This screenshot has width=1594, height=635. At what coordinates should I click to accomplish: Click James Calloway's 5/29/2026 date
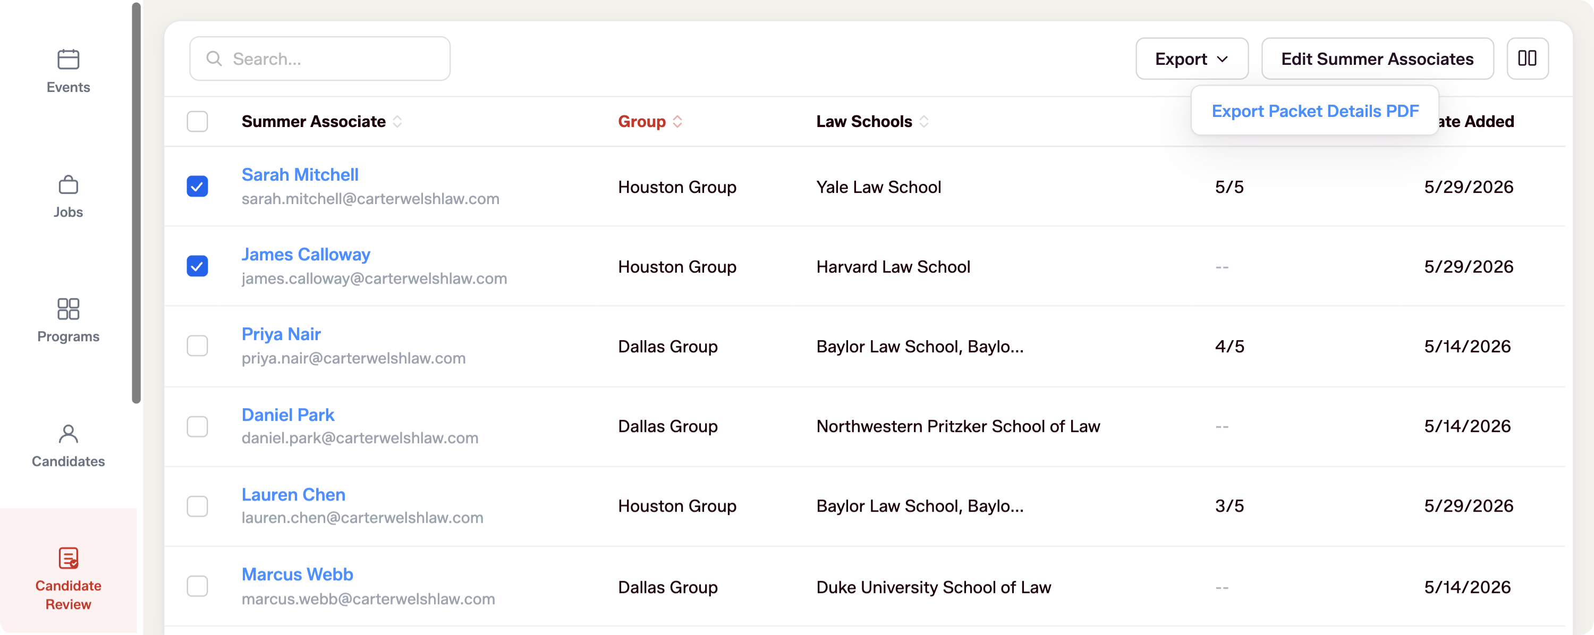(x=1469, y=267)
